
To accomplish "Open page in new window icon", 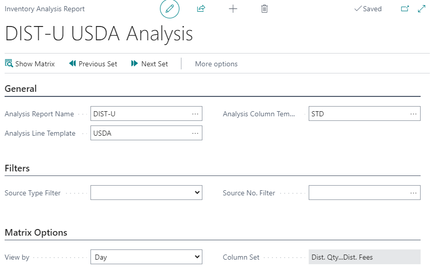I will coord(405,9).
